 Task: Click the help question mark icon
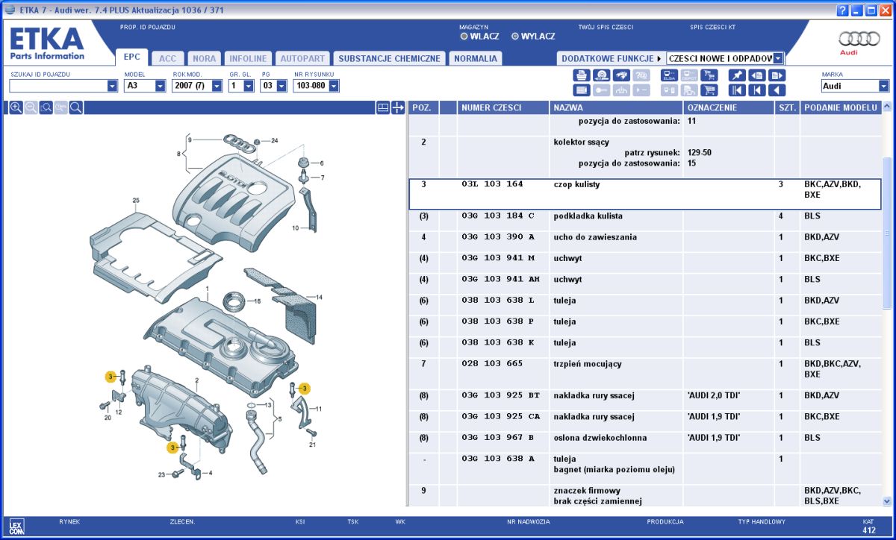pos(843,10)
